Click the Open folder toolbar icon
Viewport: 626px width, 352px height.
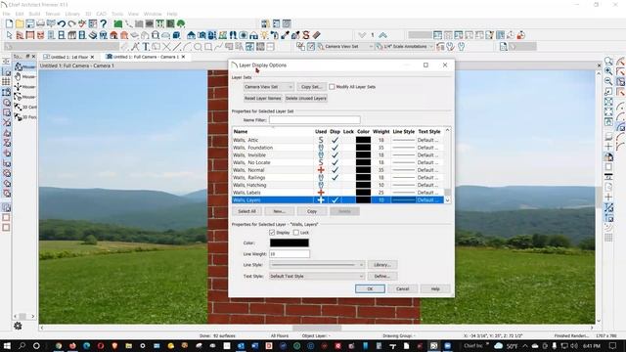[20, 23]
